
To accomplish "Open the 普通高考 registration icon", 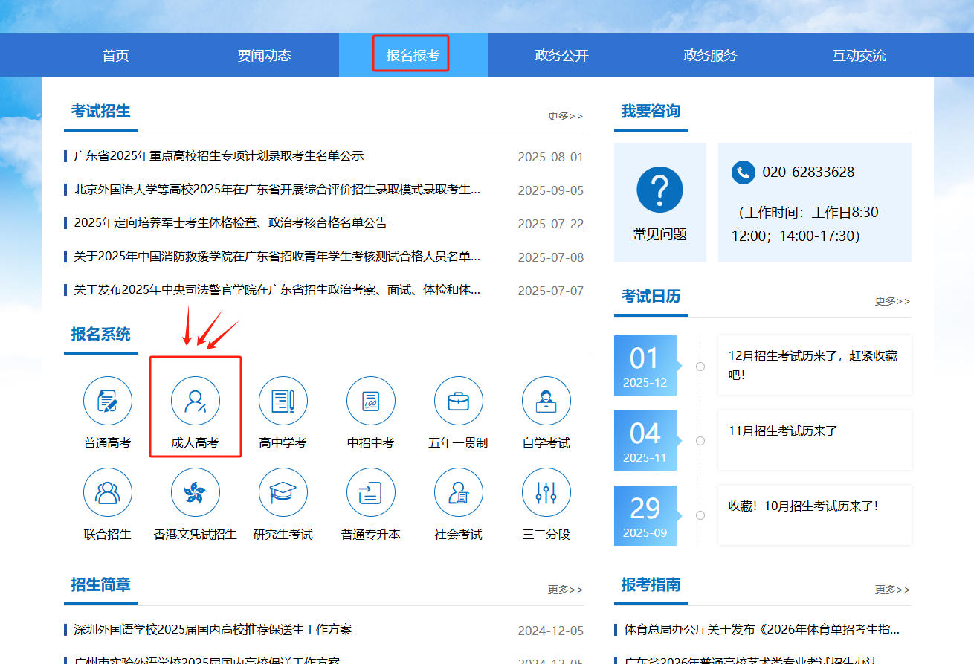I will 108,402.
